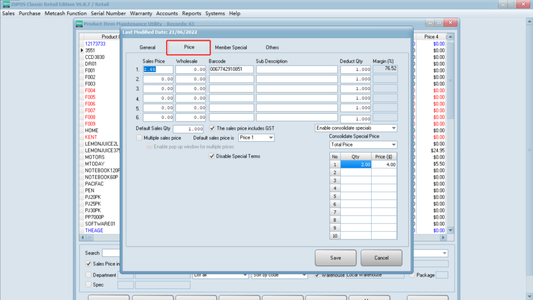
Task: Open the Member Special tab
Action: pos(231,47)
